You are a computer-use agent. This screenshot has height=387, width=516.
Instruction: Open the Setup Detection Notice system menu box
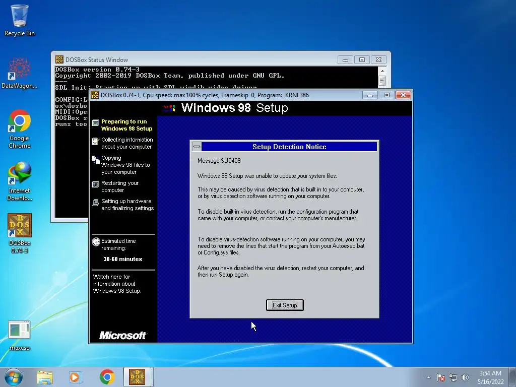coord(197,147)
